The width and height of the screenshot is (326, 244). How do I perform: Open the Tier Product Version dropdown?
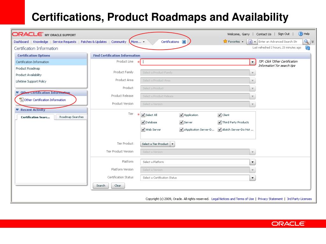point(198,152)
